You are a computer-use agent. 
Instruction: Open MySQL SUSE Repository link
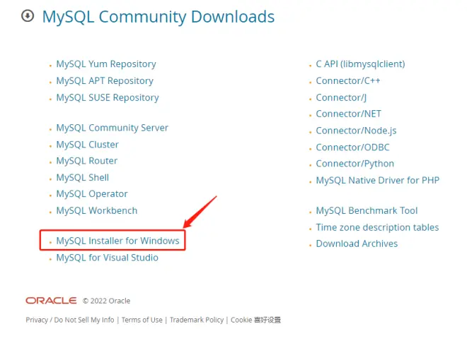108,97
